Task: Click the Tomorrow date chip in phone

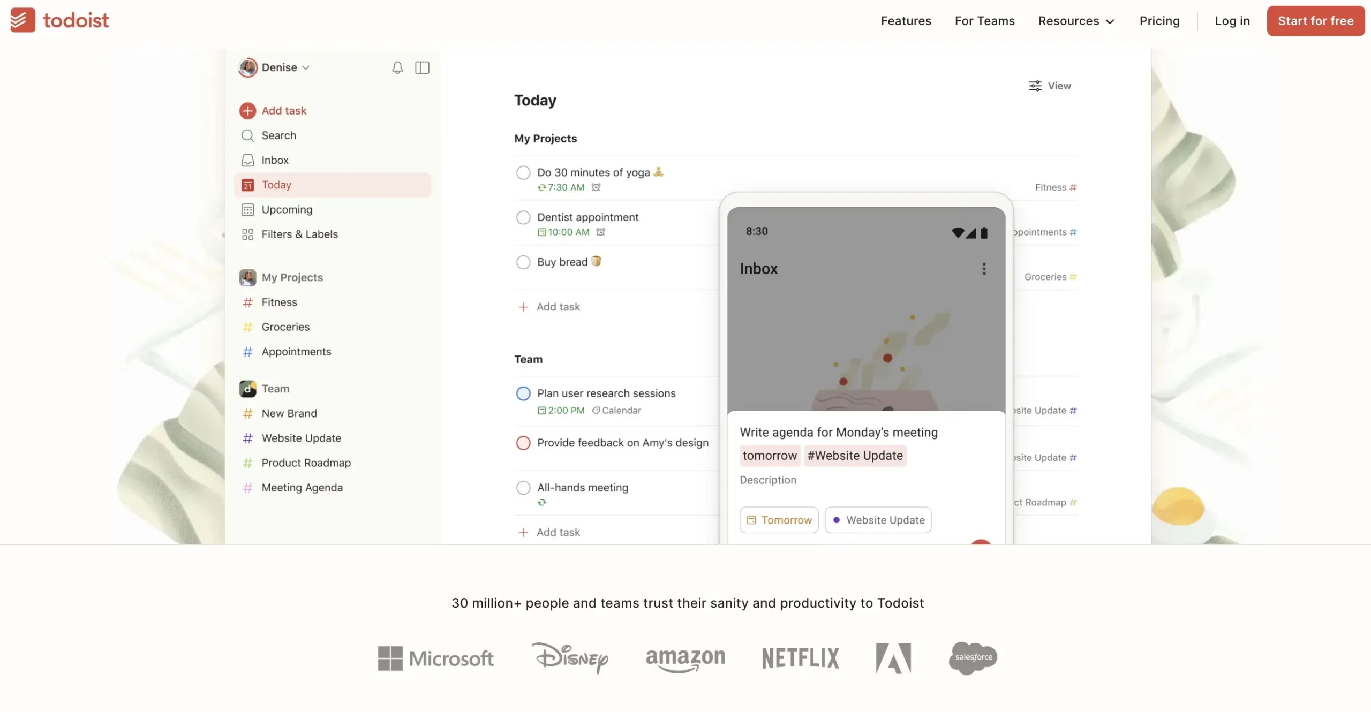Action: pyautogui.click(x=779, y=520)
